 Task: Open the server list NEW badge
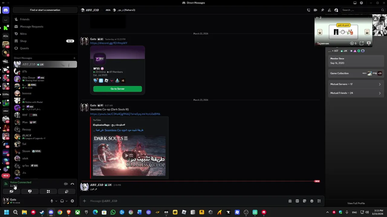[x=6, y=175]
